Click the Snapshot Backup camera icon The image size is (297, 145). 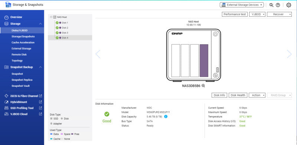(6, 67)
